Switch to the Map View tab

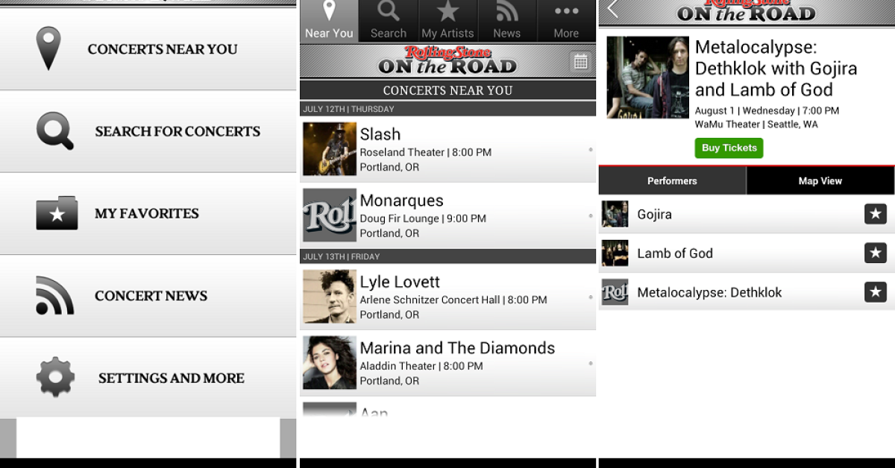pyautogui.click(x=820, y=180)
